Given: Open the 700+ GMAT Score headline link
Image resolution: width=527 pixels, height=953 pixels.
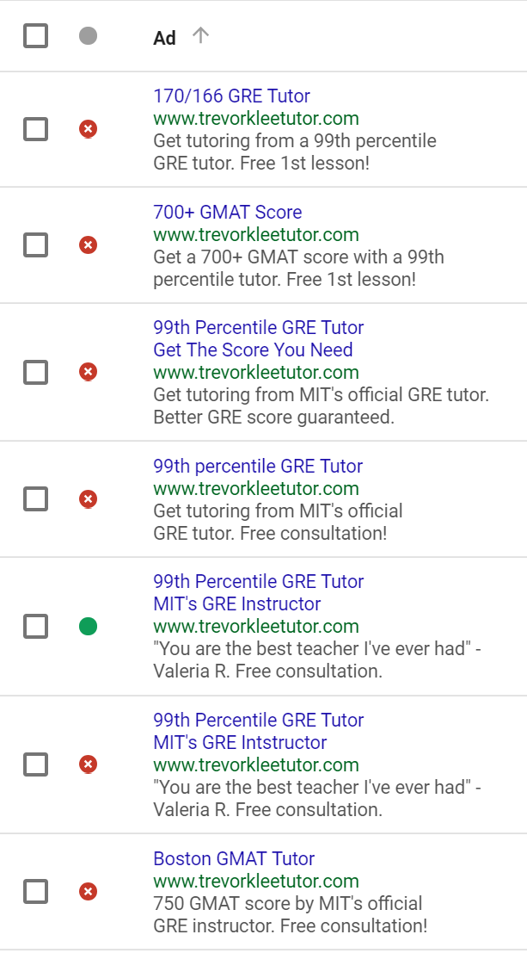Looking at the screenshot, I should coord(228,212).
